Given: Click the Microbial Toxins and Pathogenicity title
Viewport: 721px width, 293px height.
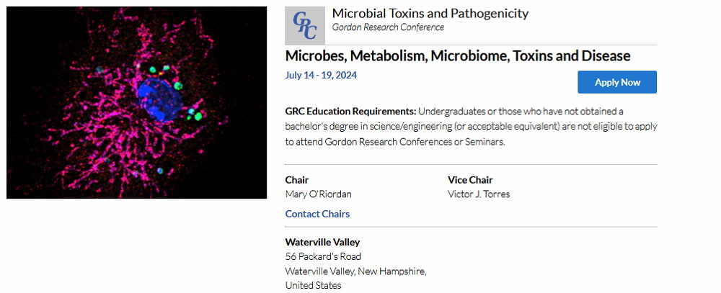Looking at the screenshot, I should tap(430, 13).
